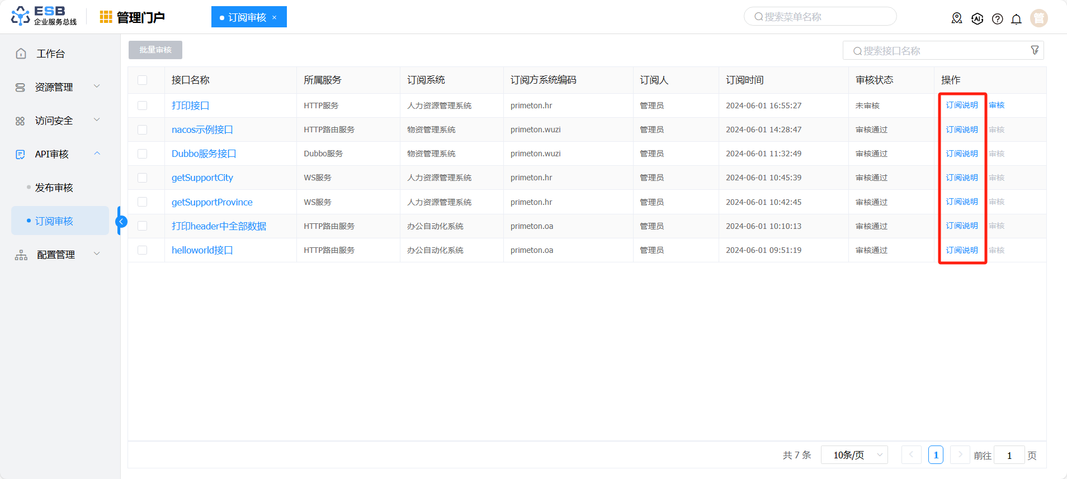This screenshot has height=479, width=1067.
Task: Click the 搜索接口名称 search field
Action: point(939,51)
